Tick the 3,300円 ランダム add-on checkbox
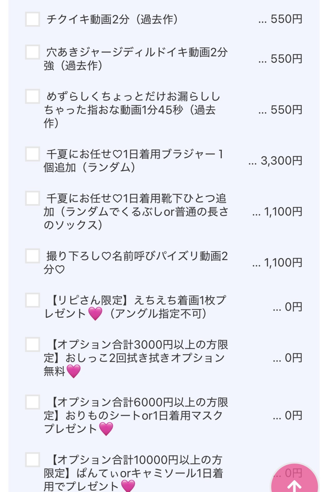 33,154
